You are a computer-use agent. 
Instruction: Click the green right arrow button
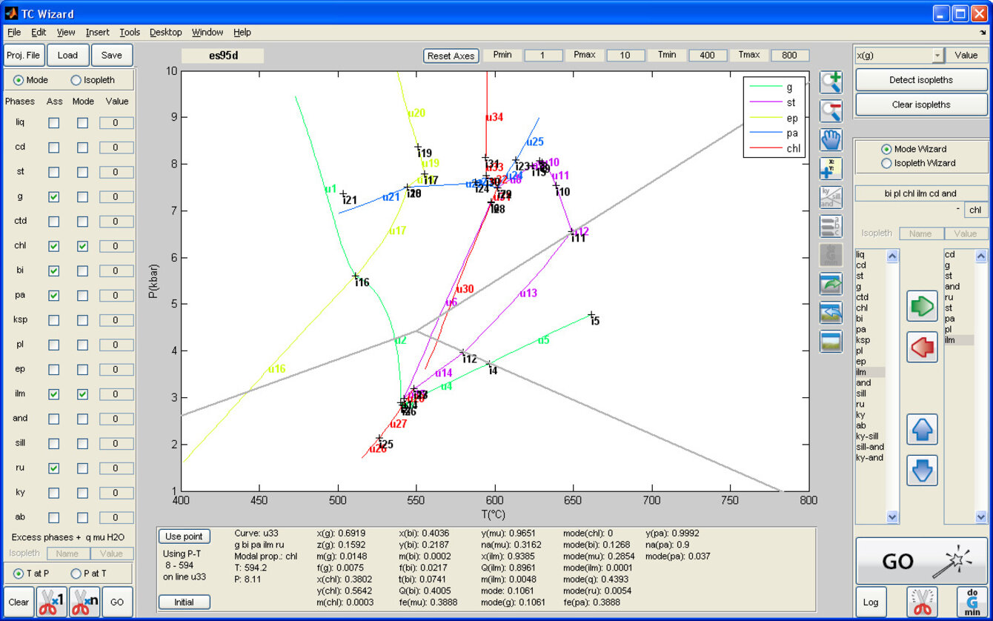pos(922,306)
